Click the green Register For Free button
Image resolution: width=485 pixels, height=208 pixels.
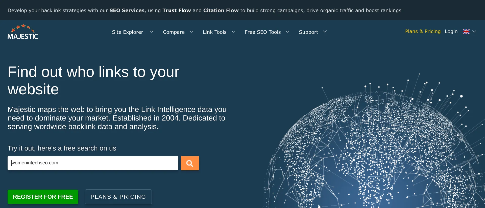43,197
